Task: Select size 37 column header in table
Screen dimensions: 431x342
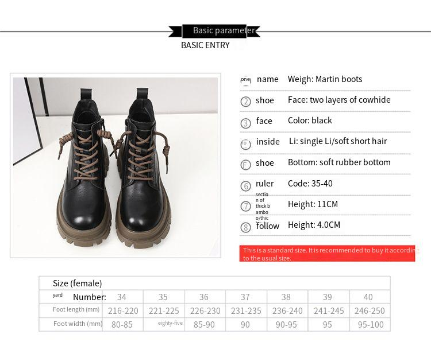Action: pyautogui.click(x=245, y=297)
